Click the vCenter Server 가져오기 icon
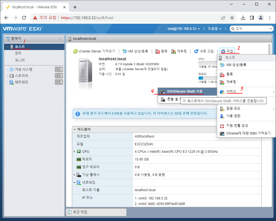276x221 pixels. [x=75, y=51]
